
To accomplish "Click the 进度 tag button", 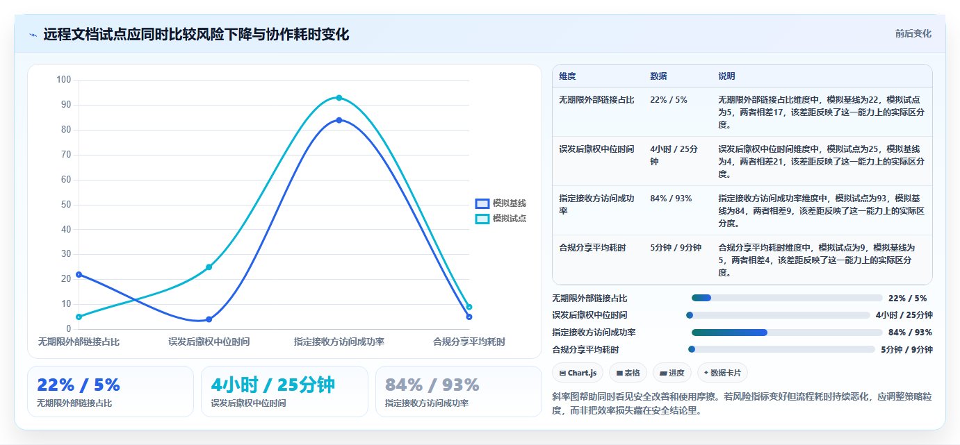I will tap(672, 373).
